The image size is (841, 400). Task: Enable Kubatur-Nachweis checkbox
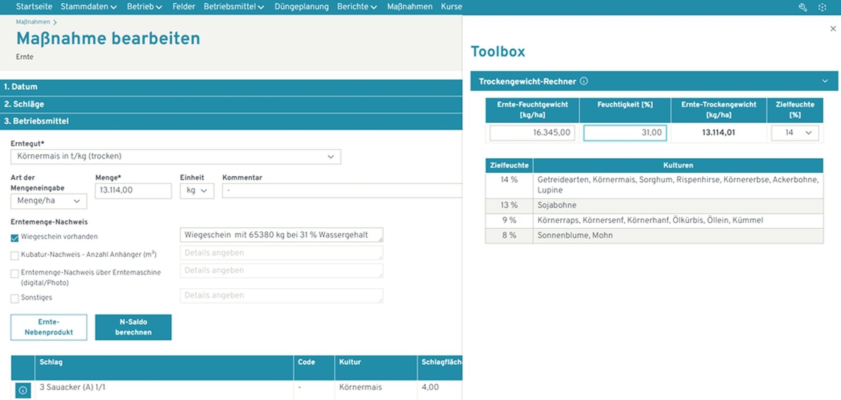coord(15,255)
